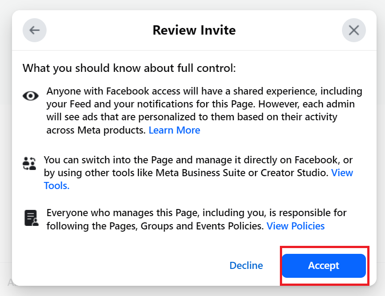Open the Learn More link
The width and height of the screenshot is (385, 296).
pyautogui.click(x=174, y=130)
